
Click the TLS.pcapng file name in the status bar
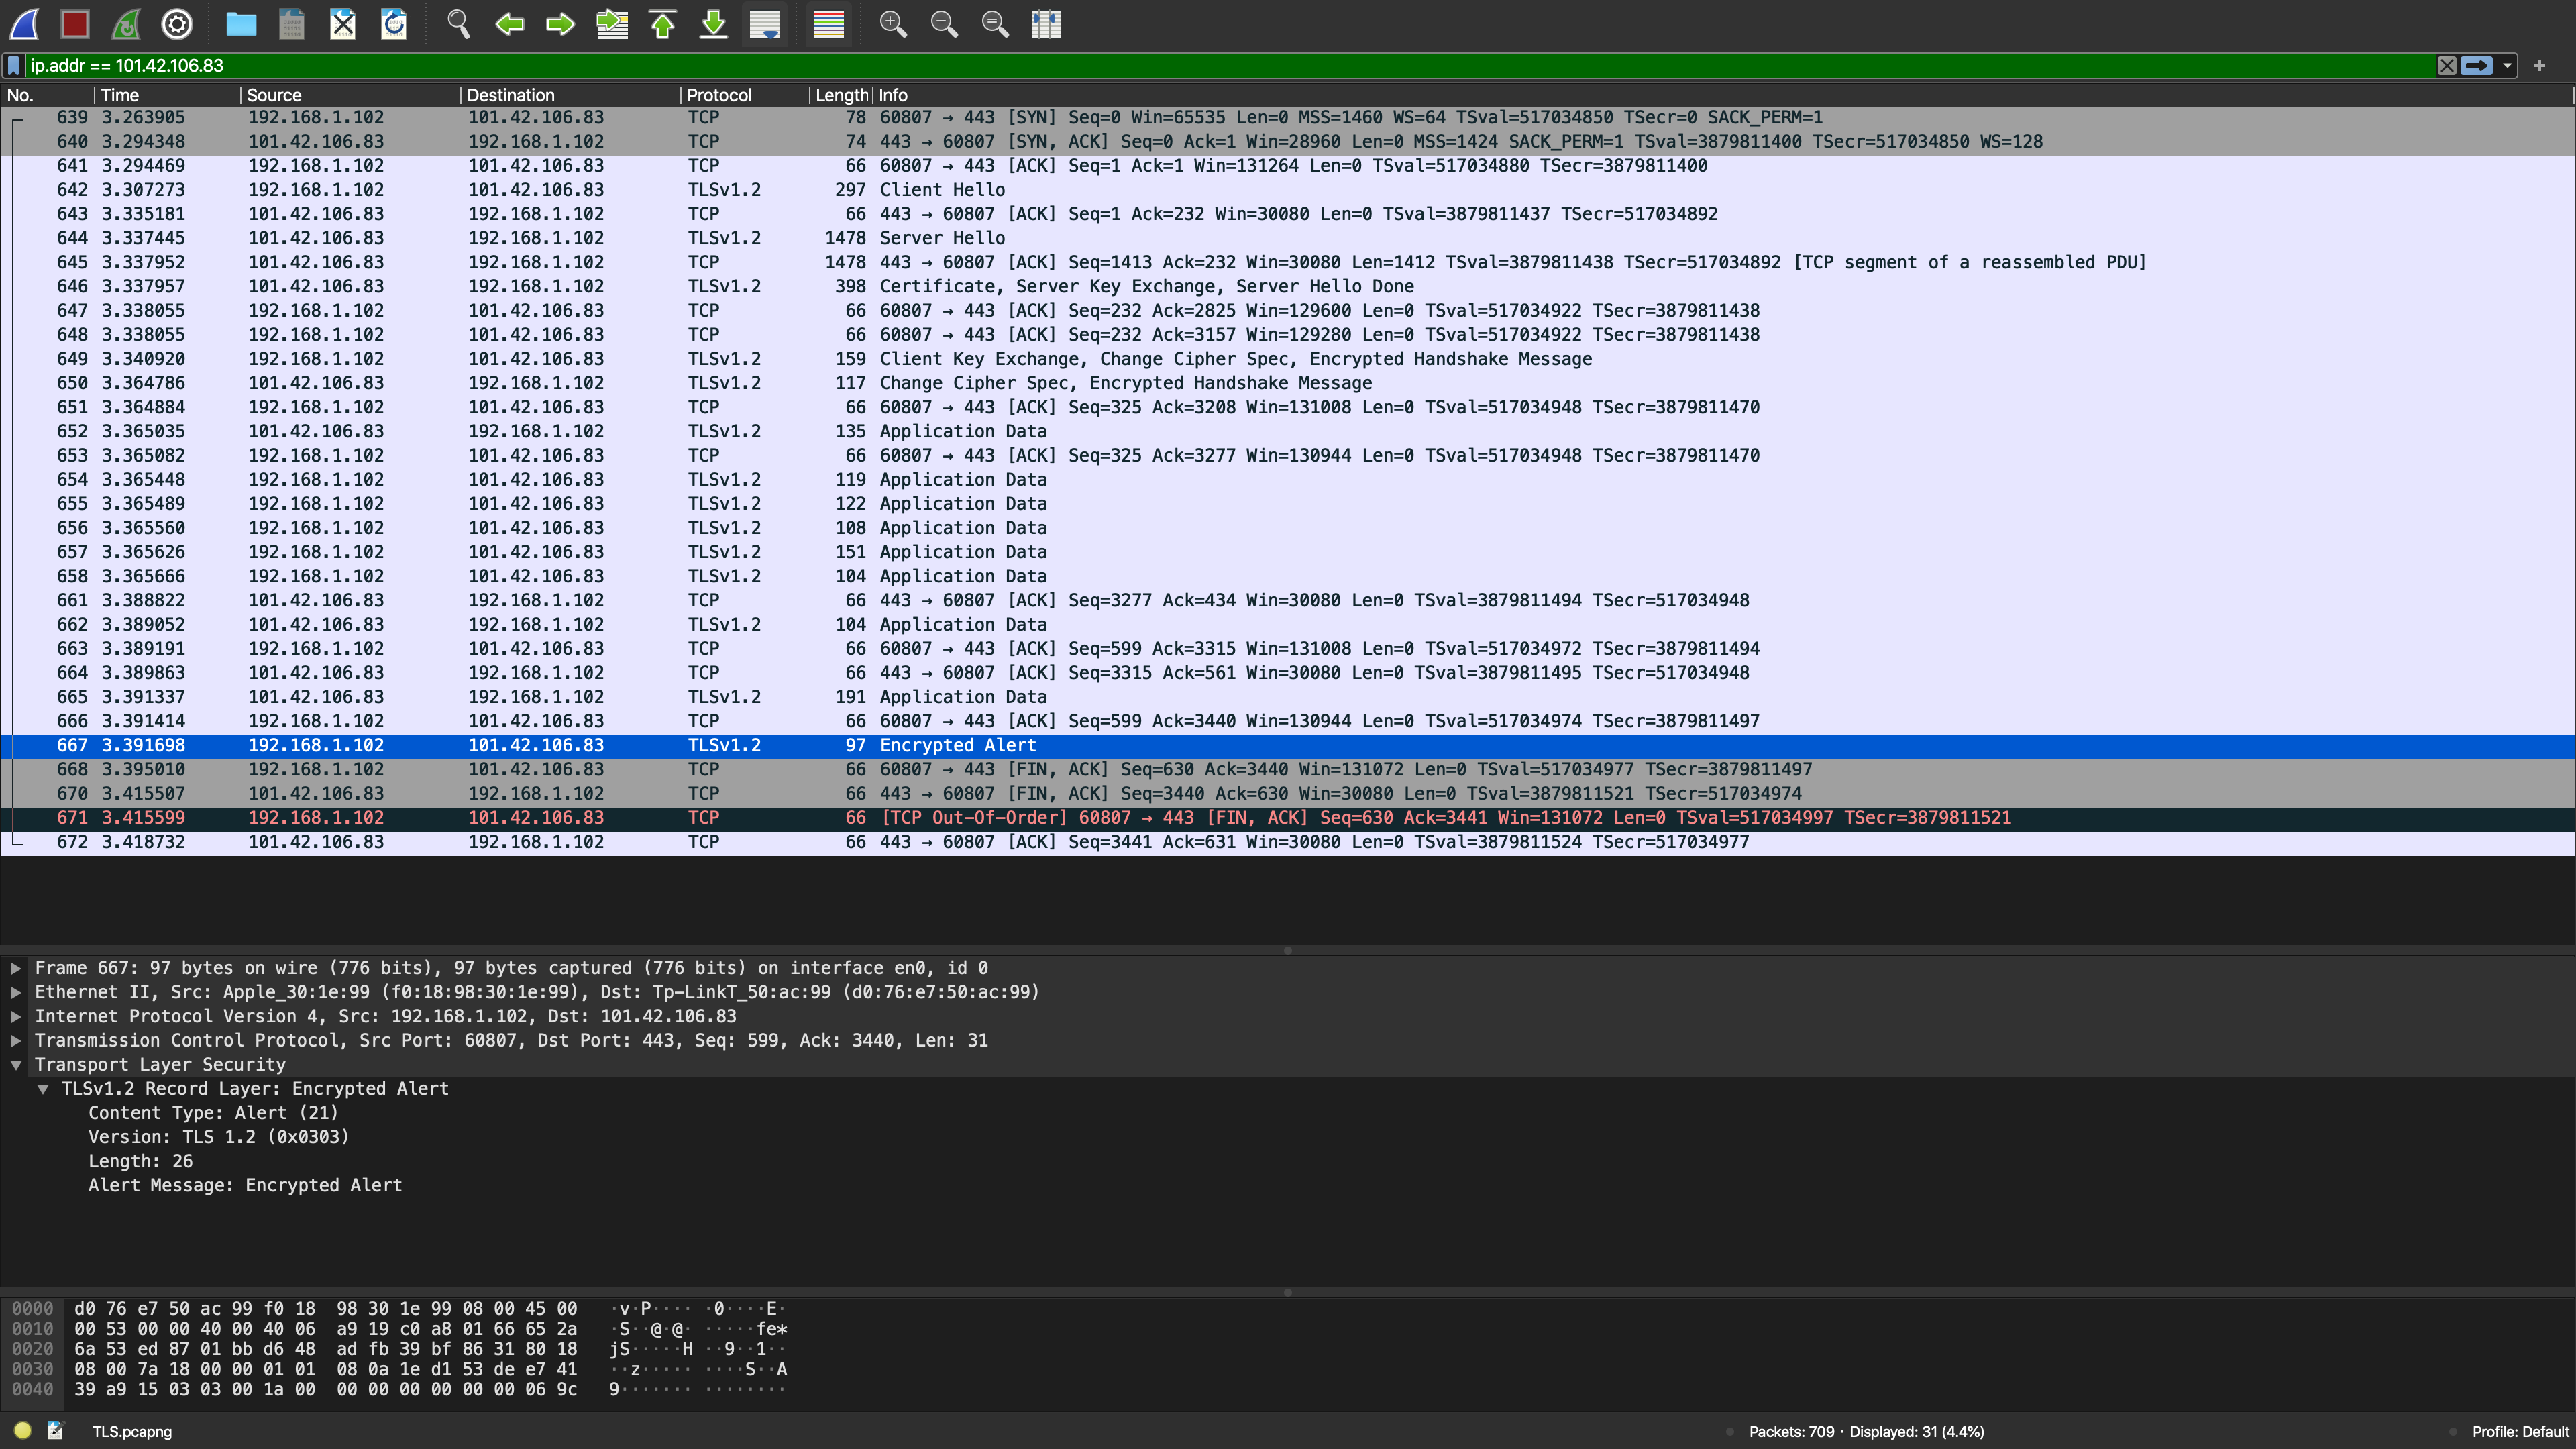132,1432
